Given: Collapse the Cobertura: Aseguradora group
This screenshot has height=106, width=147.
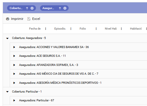Looking at the screenshot, I should [x=7, y=38].
